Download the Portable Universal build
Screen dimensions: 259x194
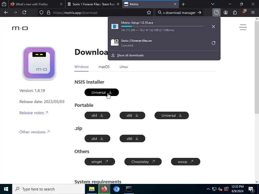coord(172,115)
